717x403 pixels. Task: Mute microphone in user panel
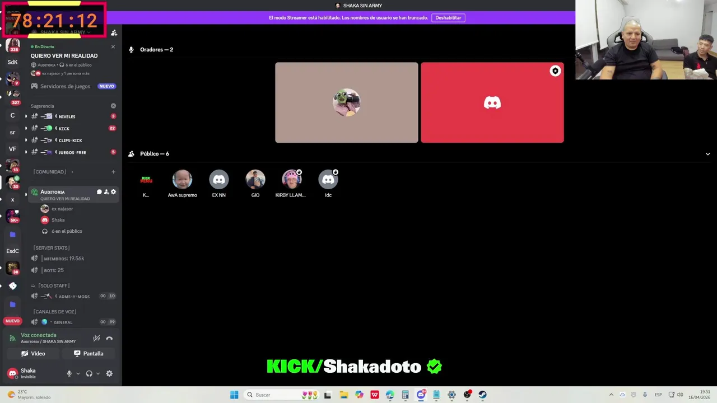click(69, 373)
